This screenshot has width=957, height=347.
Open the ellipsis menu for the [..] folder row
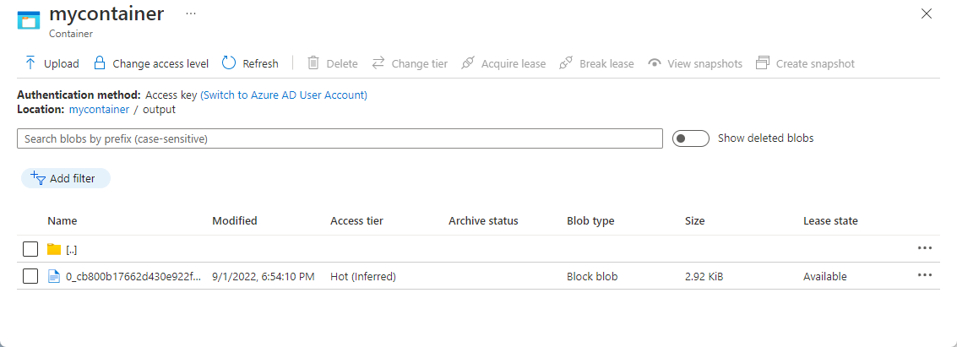924,248
